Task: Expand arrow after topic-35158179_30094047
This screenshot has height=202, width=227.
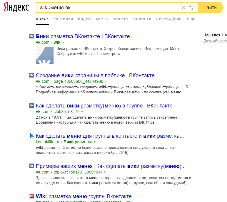Action: [x=105, y=172]
